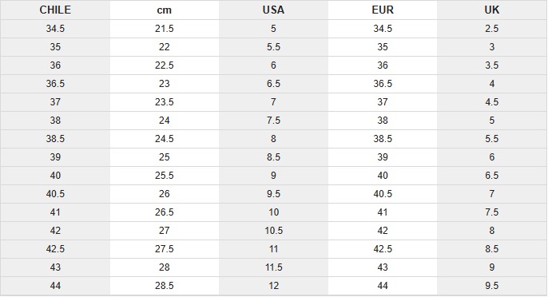Select the 25.5 cm cell
The height and width of the screenshot is (297, 548).
click(x=165, y=176)
